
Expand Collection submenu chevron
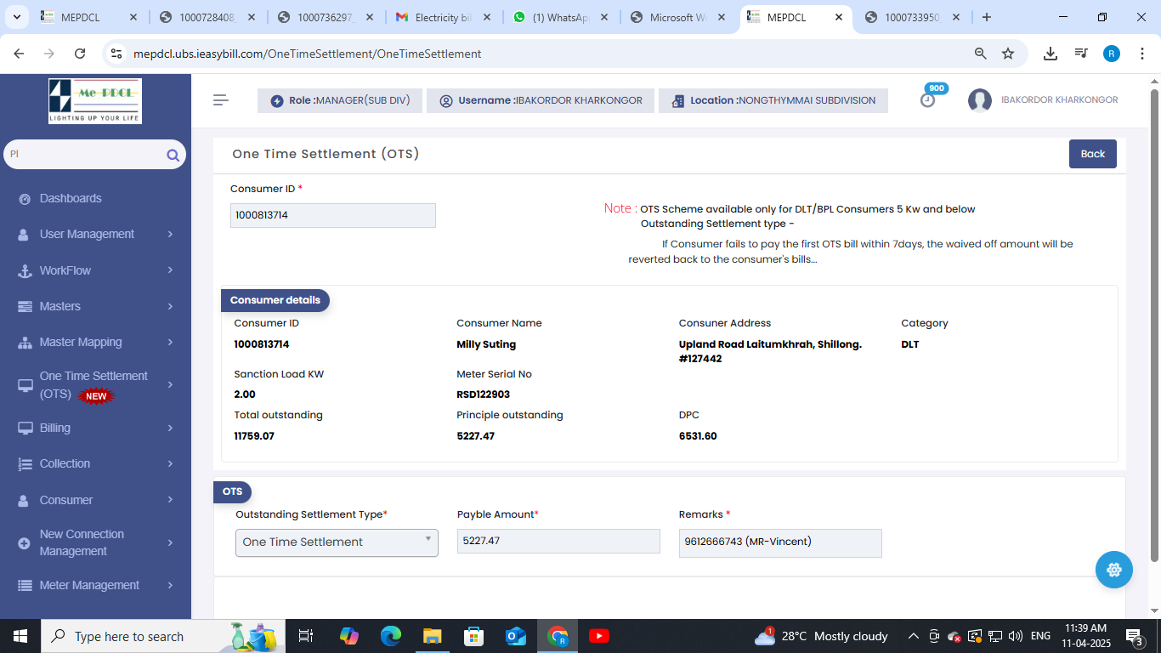[170, 463]
